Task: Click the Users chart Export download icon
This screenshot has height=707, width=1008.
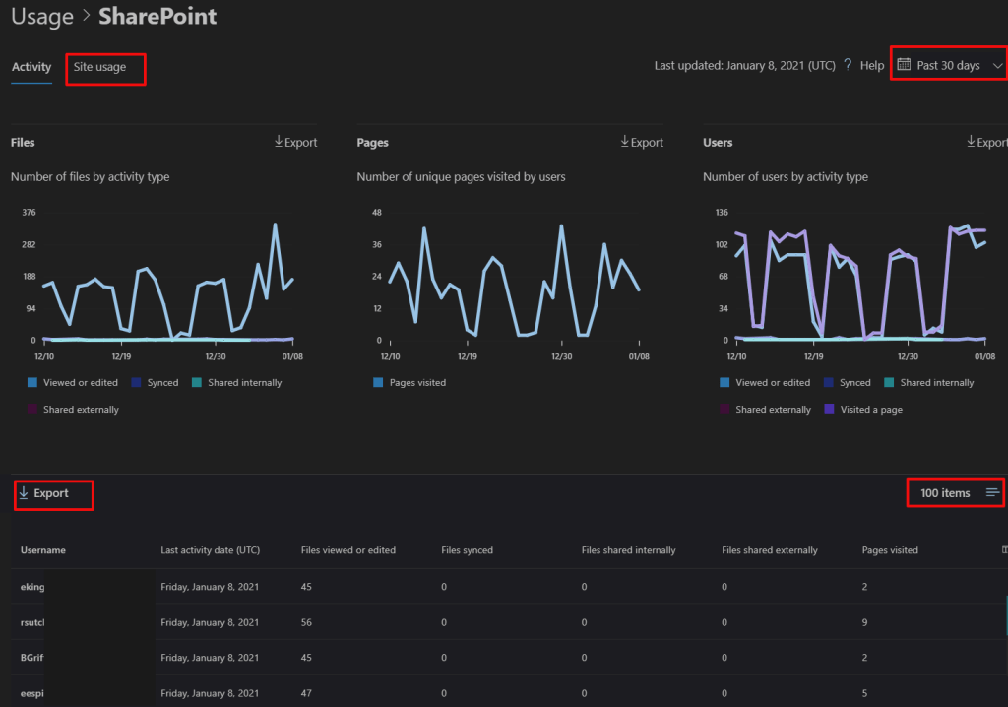Action: point(971,142)
